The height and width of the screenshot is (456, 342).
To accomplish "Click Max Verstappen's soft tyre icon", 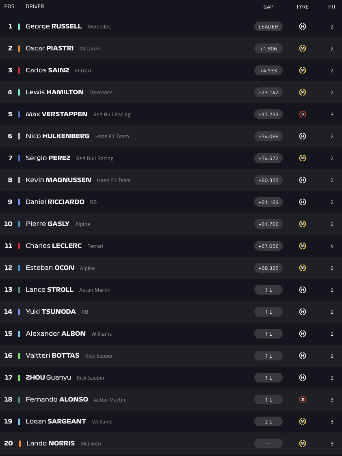I will click(x=302, y=114).
